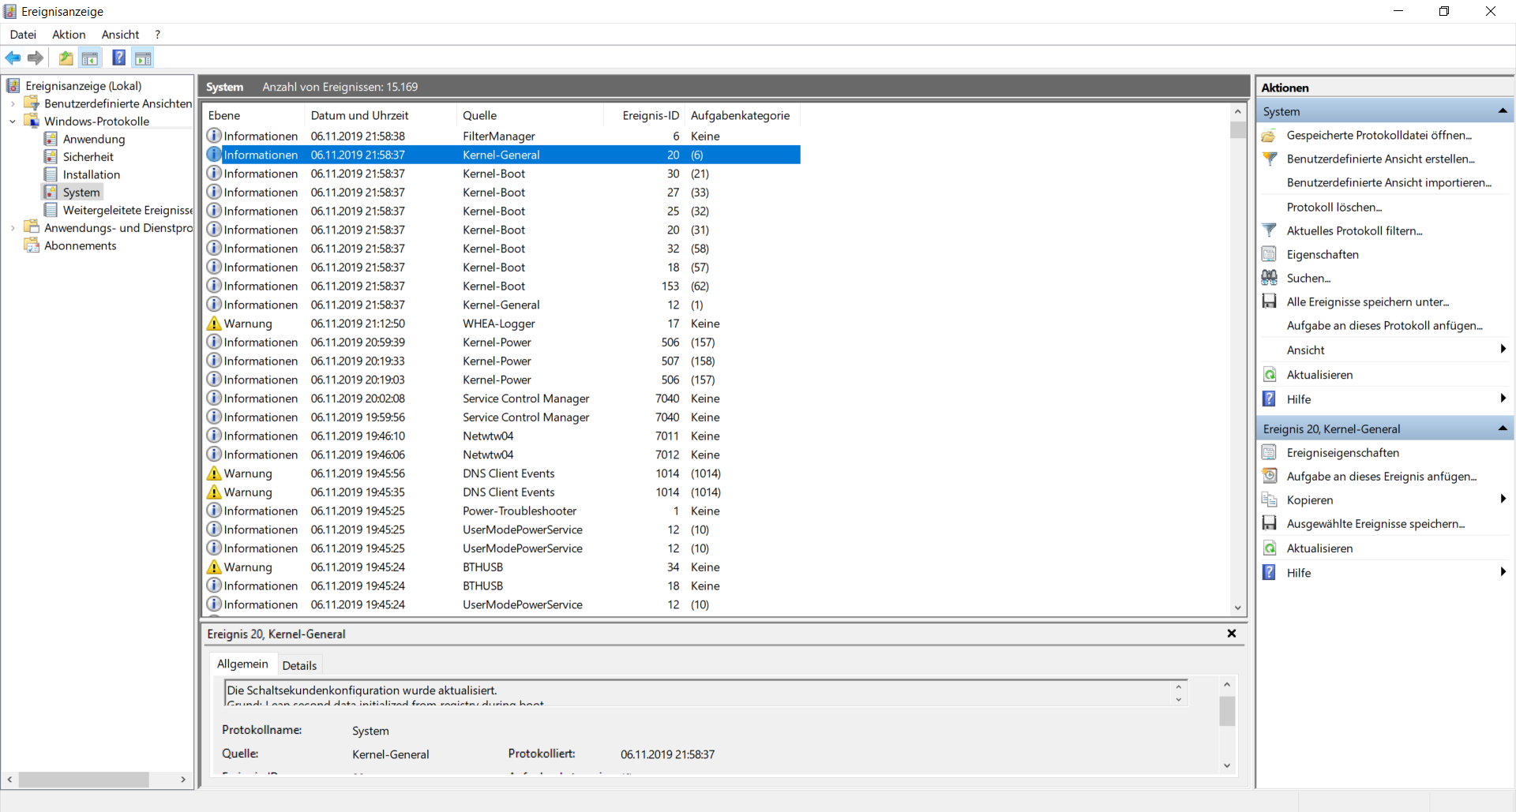Screen dimensions: 1516x812
Task: Sort by the Ebene column header
Action: point(253,115)
